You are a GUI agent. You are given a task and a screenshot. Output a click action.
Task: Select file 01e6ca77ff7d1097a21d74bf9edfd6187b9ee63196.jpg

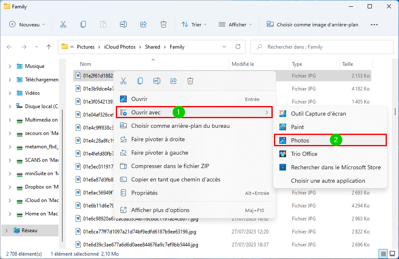point(139,232)
